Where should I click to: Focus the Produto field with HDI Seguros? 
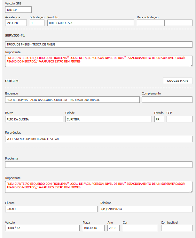coord(90,23)
